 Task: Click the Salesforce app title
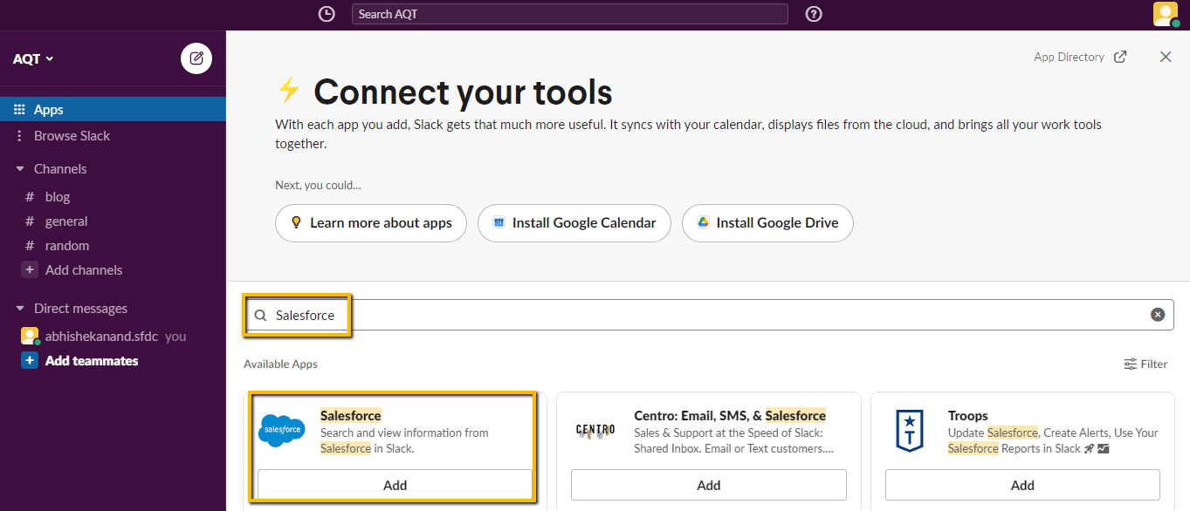[351, 416]
